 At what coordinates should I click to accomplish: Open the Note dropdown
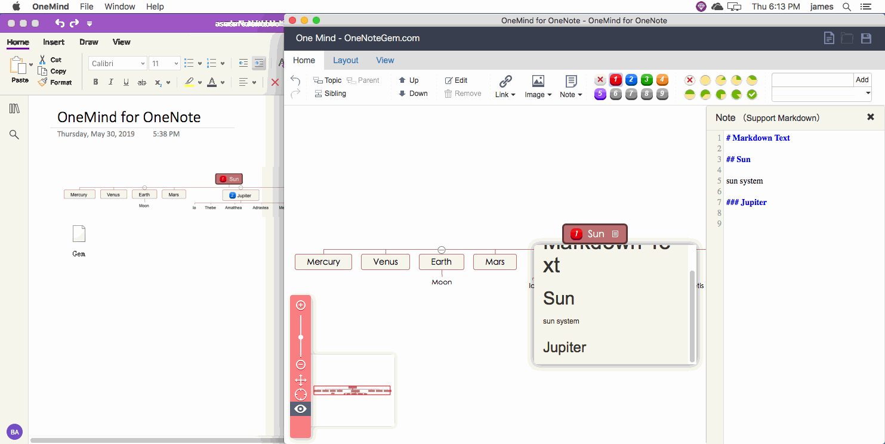[x=571, y=87]
